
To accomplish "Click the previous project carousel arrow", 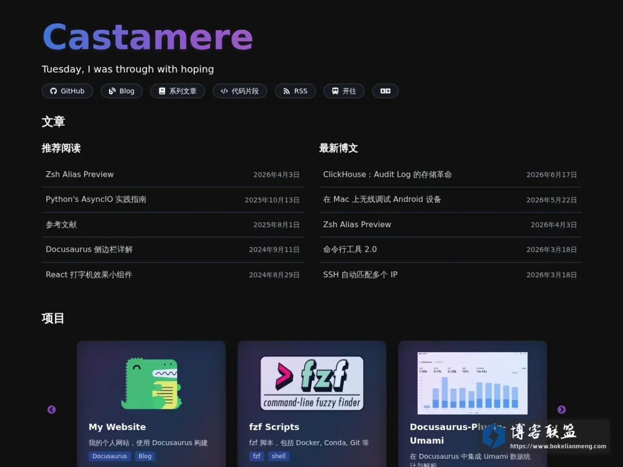I will click(x=51, y=409).
